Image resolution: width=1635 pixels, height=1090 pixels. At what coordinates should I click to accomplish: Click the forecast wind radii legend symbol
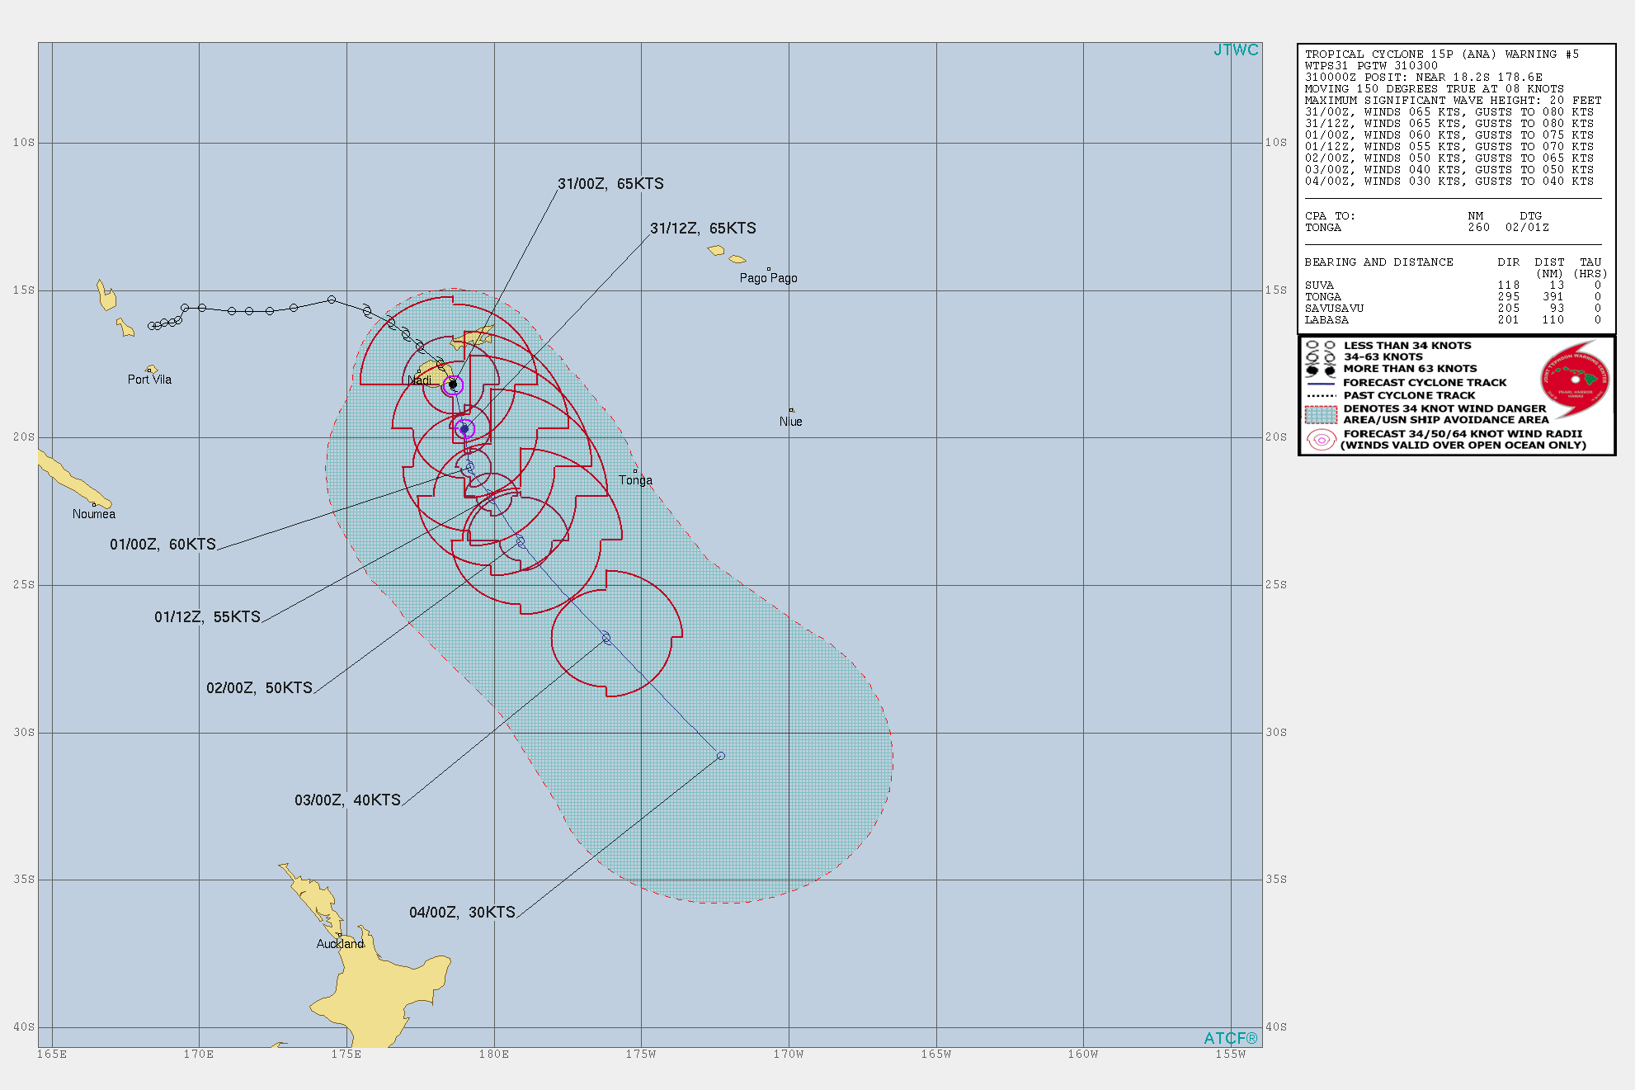1321,440
